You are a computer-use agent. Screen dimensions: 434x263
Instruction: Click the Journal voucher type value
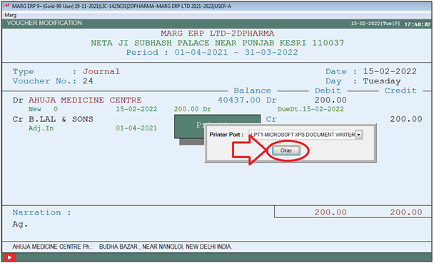pos(101,71)
